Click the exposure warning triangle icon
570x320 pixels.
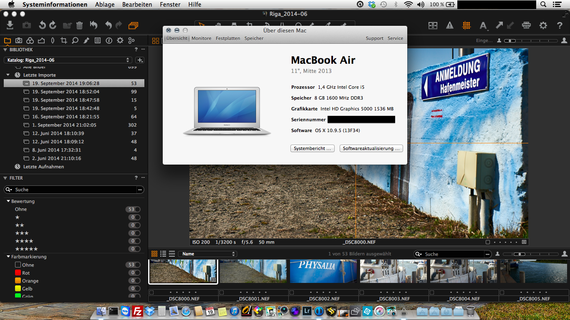coord(449,25)
